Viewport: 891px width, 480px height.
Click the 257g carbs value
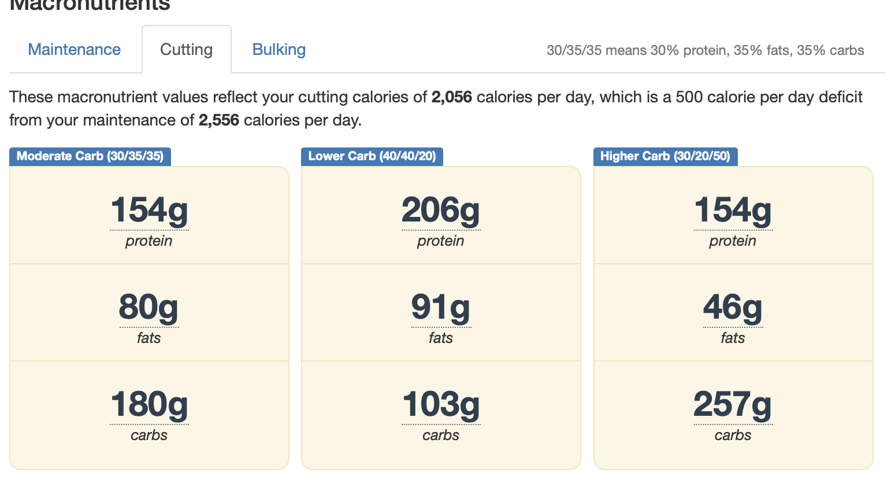point(733,404)
